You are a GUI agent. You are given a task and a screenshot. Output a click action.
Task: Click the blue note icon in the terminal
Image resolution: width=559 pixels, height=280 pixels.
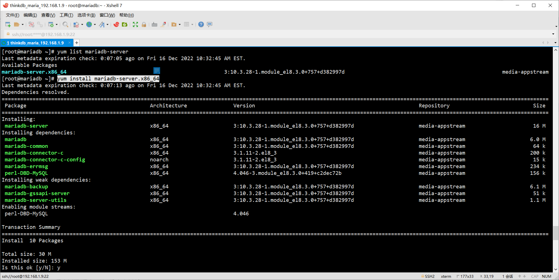tap(157, 71)
